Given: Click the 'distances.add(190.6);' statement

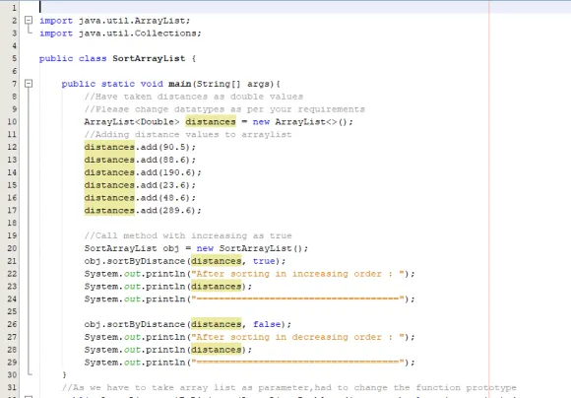Looking at the screenshot, I should coord(143,172).
